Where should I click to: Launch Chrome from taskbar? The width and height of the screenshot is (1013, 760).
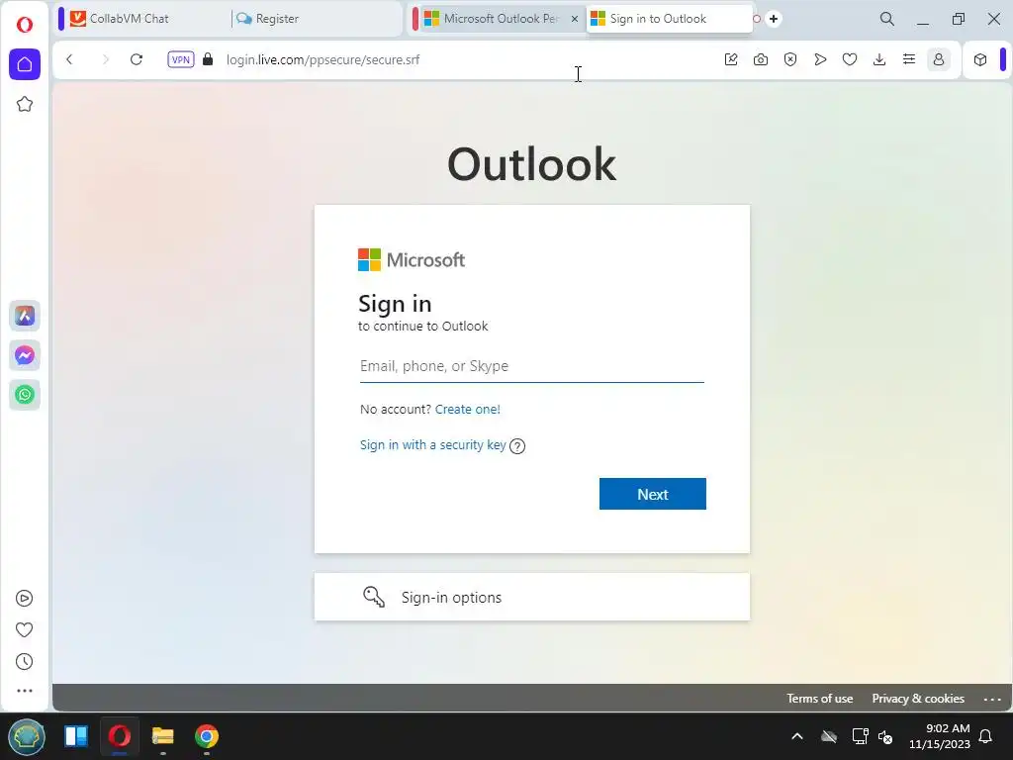[207, 736]
